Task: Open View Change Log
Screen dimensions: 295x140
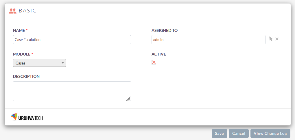Action: click(x=270, y=133)
